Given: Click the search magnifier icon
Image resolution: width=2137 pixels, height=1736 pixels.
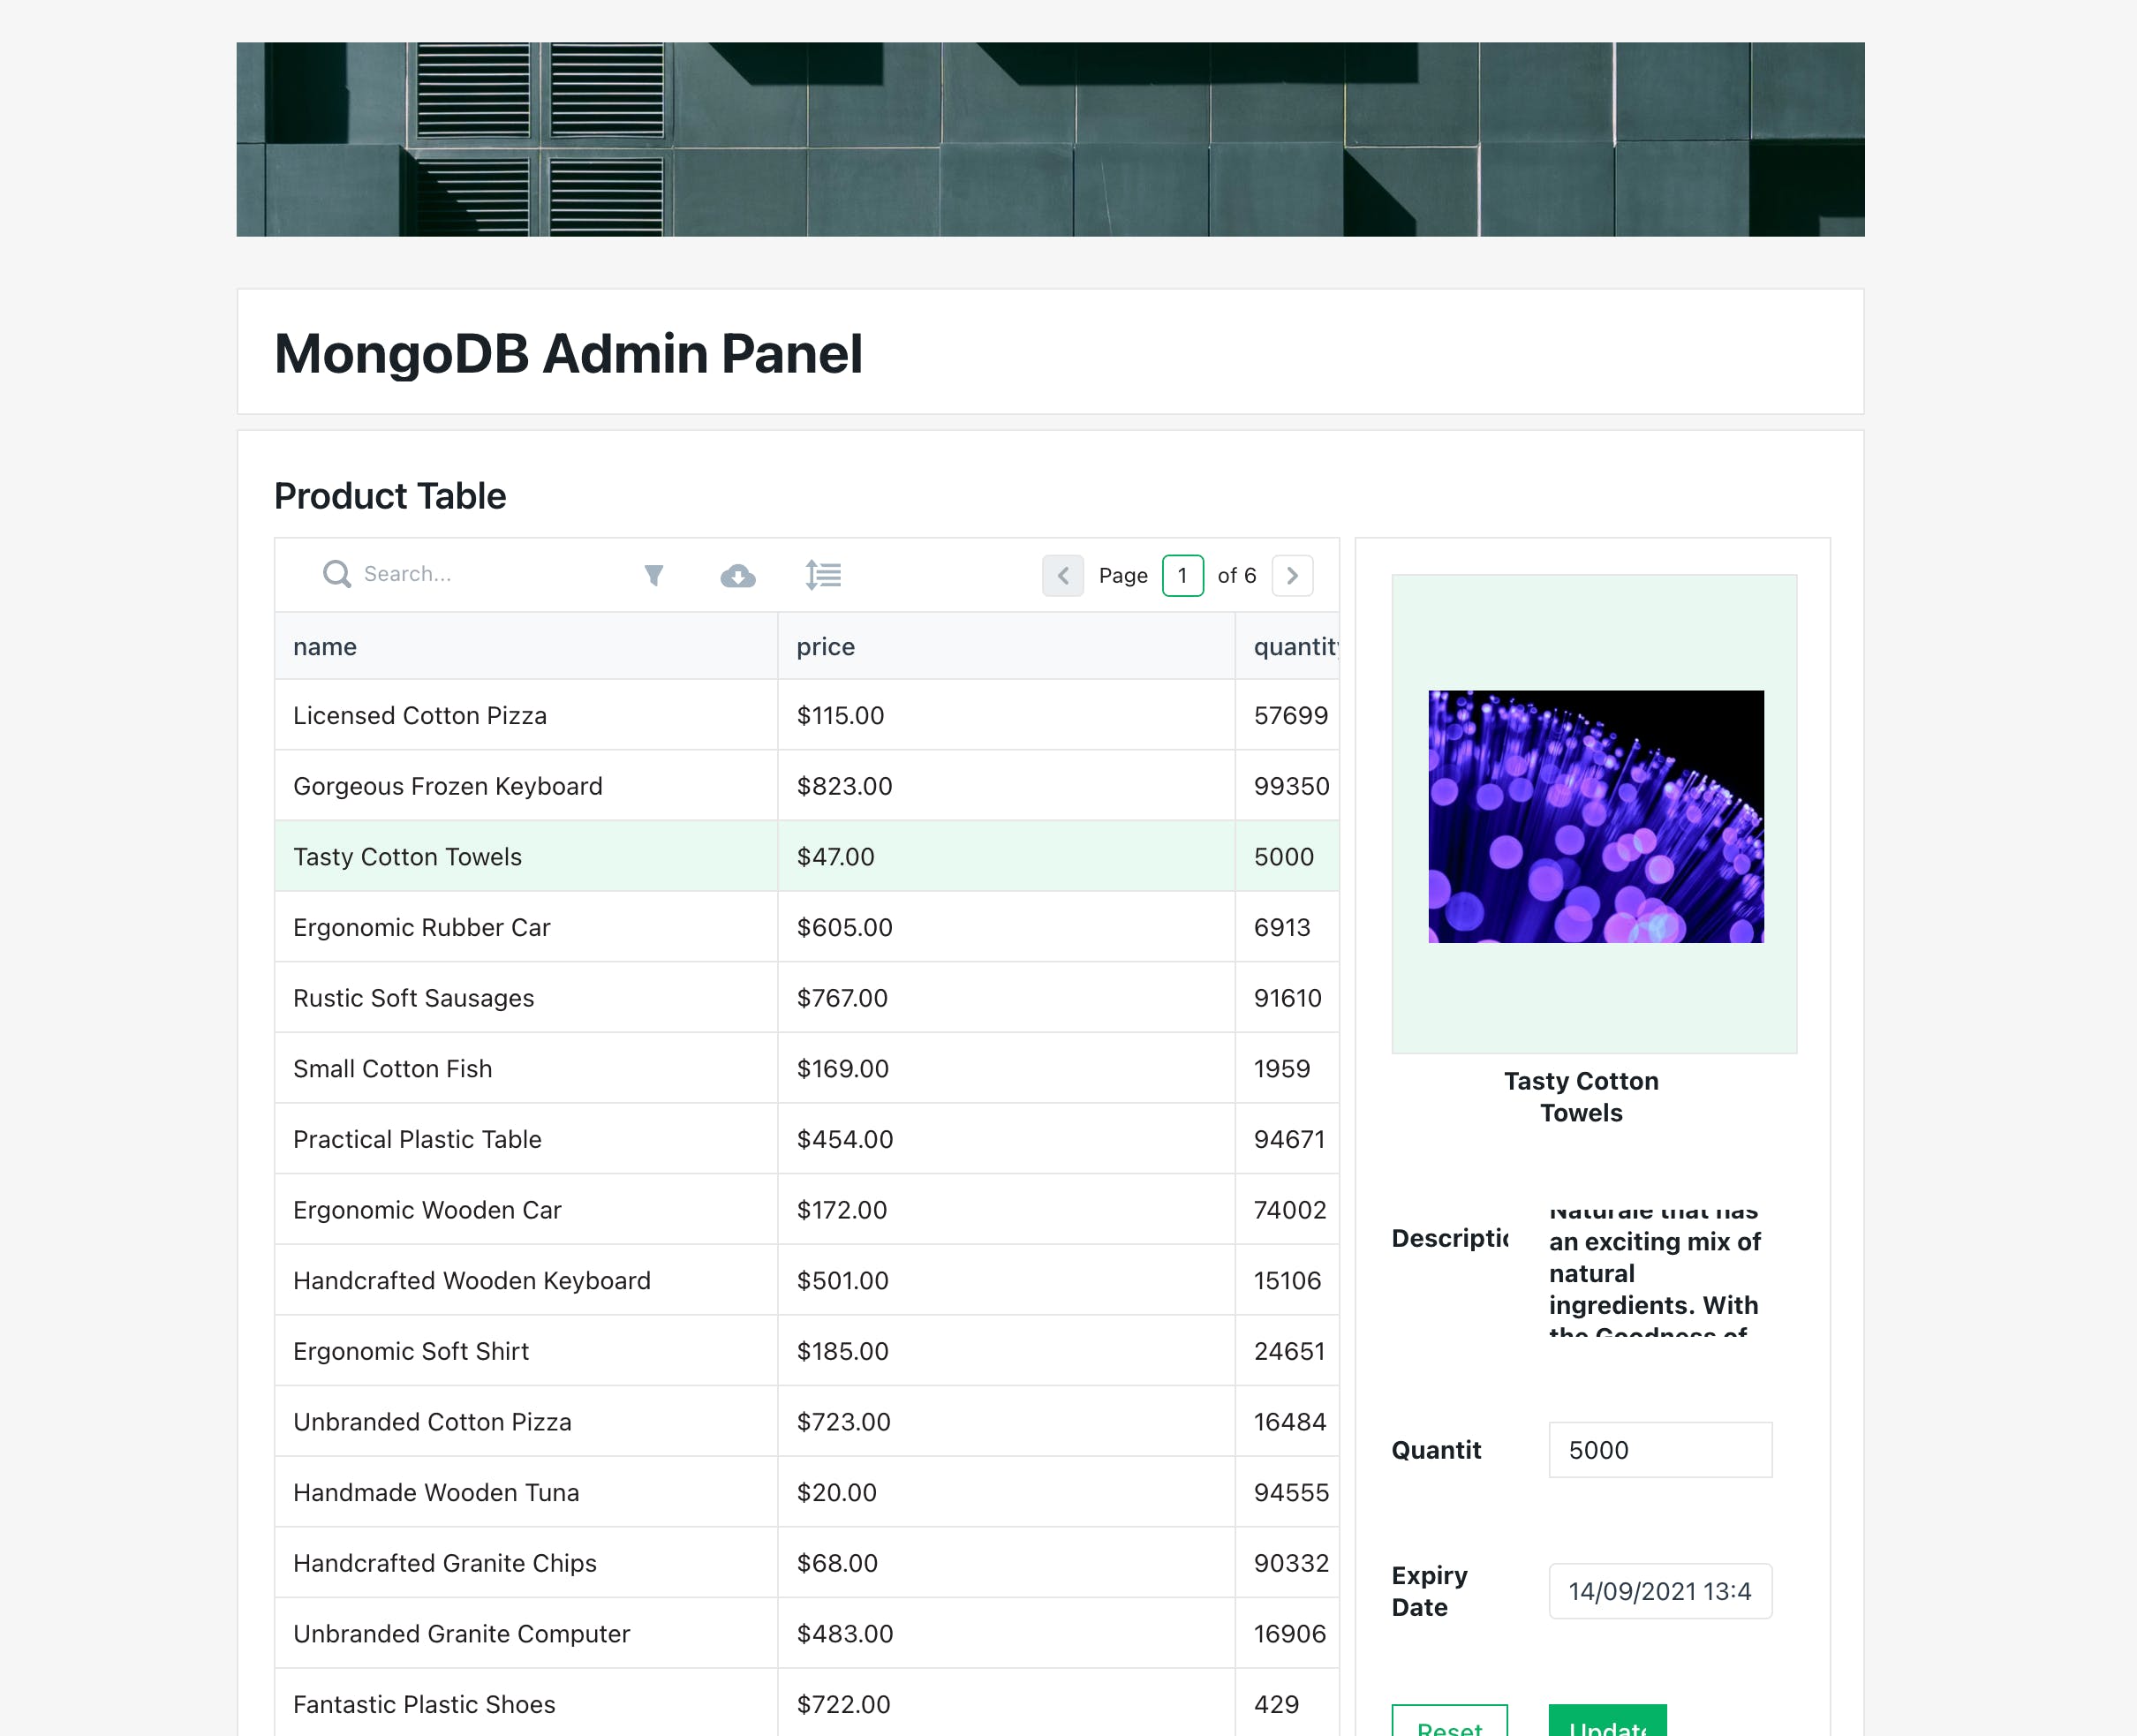Looking at the screenshot, I should click(x=337, y=574).
